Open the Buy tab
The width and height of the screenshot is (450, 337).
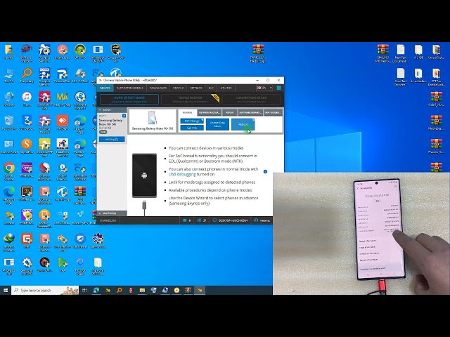[211, 88]
